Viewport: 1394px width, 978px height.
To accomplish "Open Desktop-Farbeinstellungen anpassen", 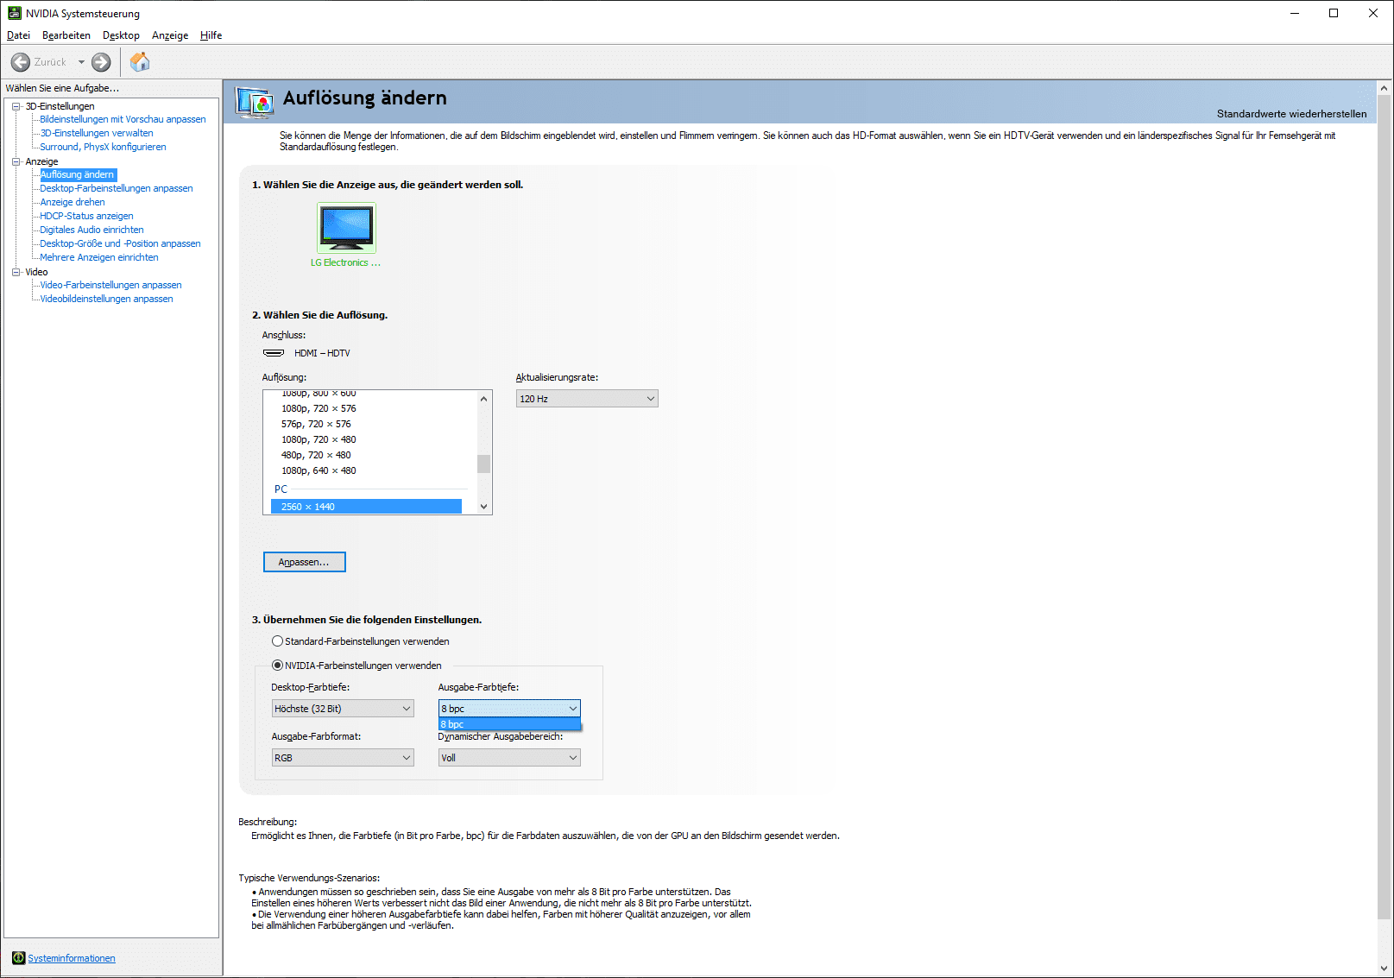I will point(117,188).
